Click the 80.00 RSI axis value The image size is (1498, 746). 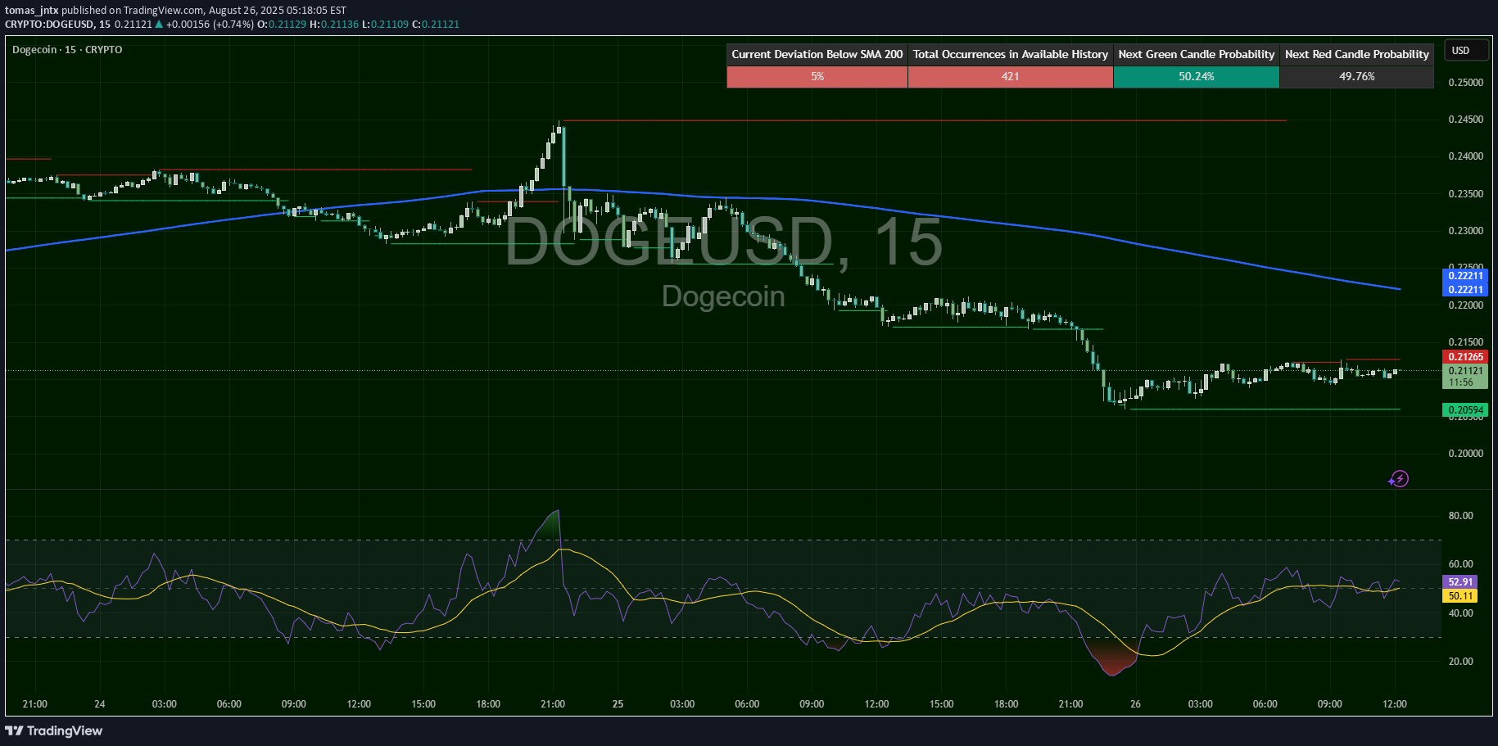1460,516
